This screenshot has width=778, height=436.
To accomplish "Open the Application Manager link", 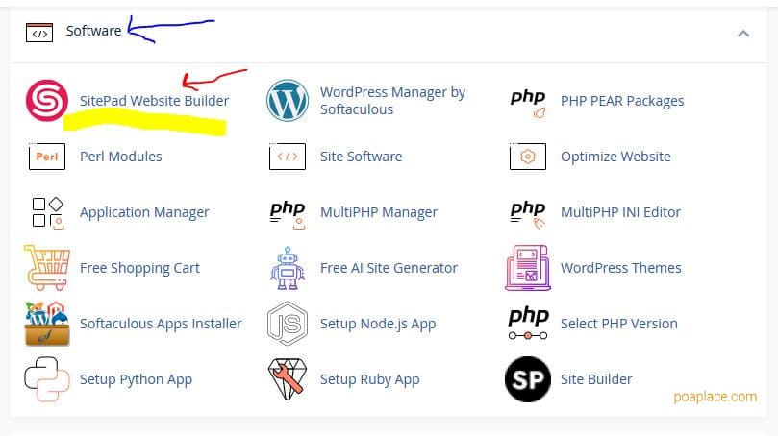I will (144, 212).
